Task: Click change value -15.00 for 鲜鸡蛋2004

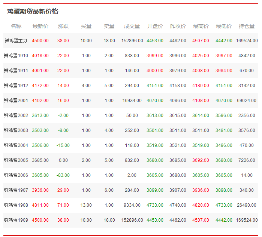Action: point(63,145)
